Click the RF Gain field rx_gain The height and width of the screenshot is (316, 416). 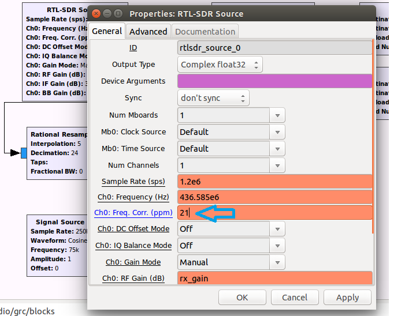[x=274, y=278]
